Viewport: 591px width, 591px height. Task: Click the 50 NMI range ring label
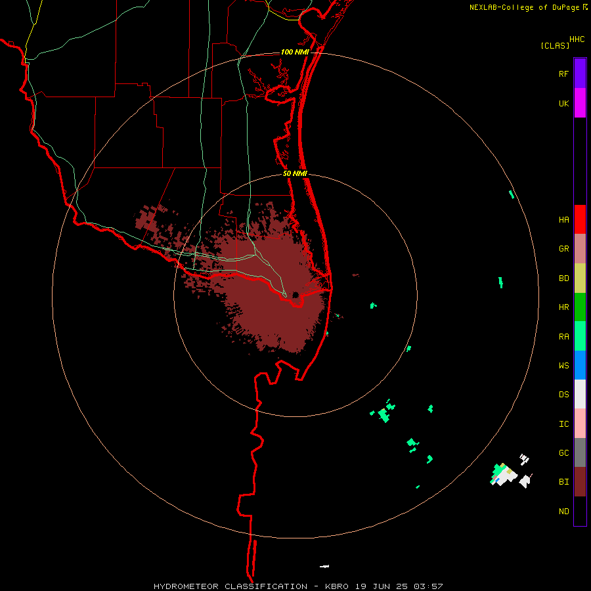tap(295, 173)
